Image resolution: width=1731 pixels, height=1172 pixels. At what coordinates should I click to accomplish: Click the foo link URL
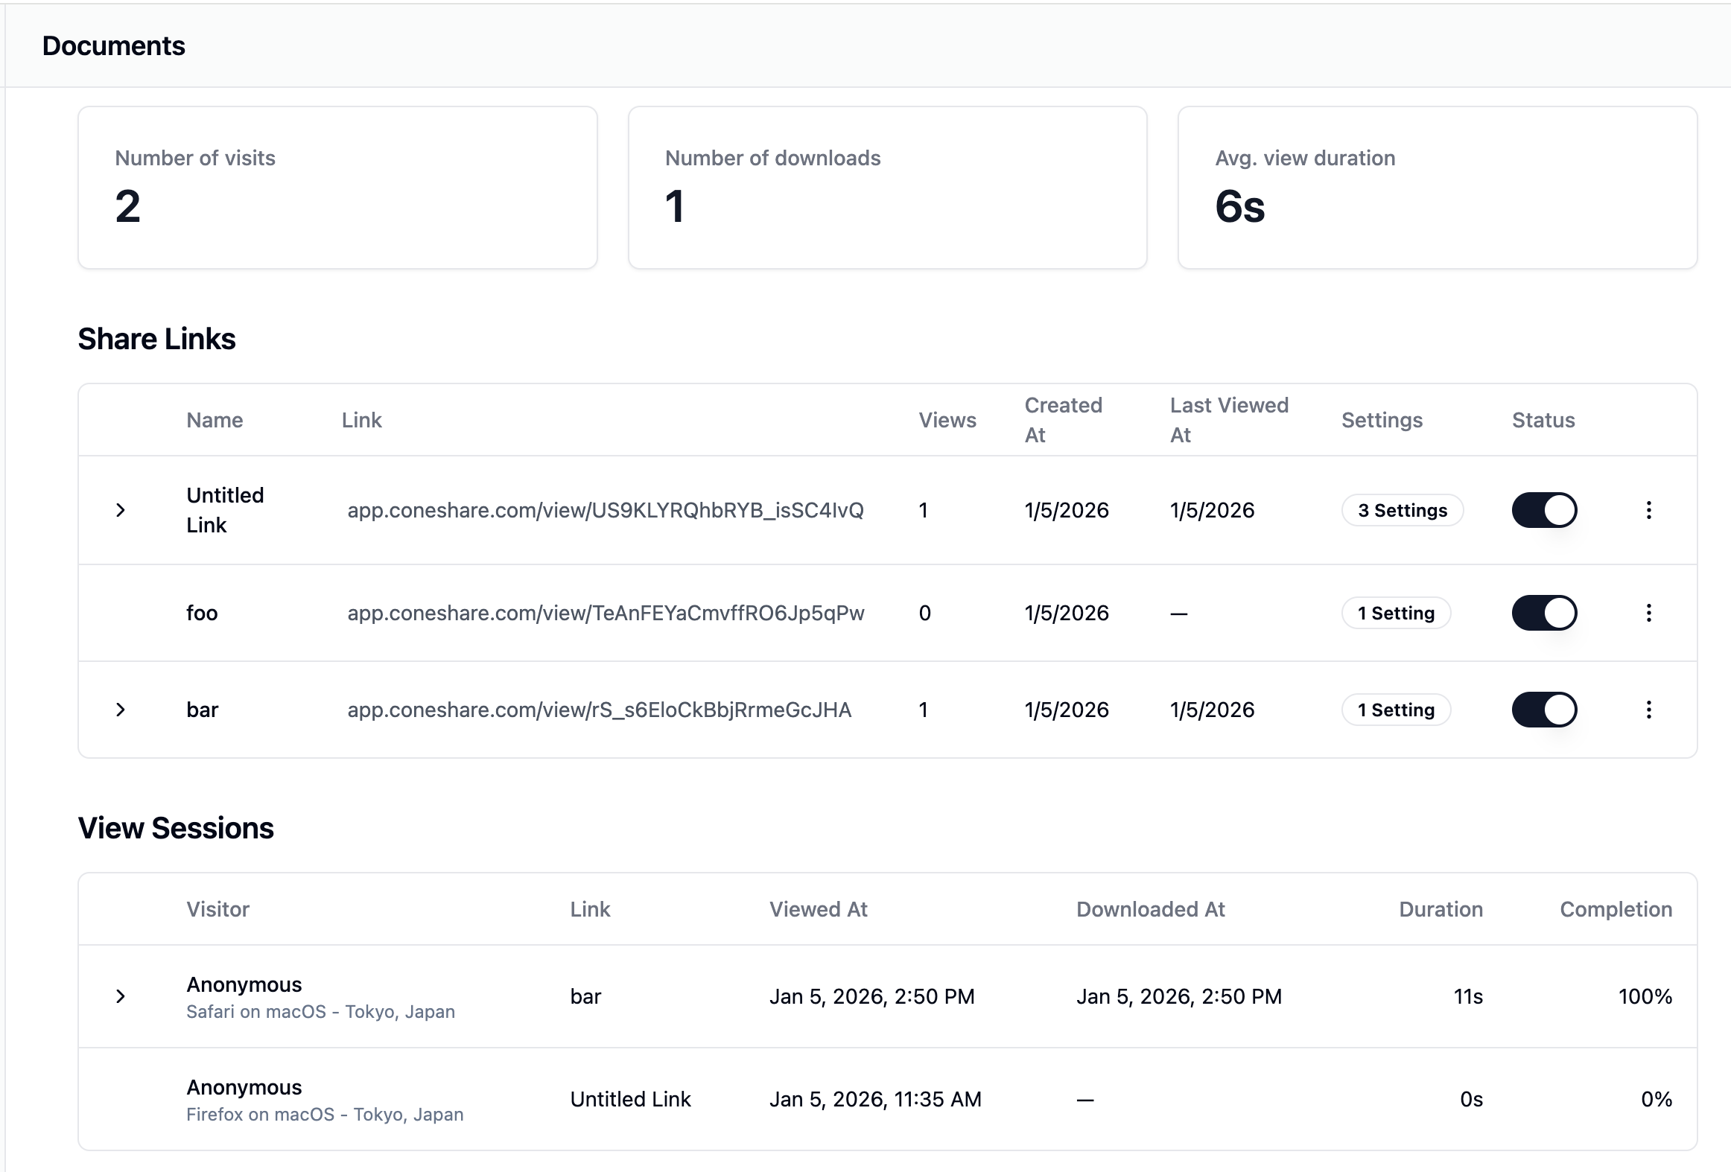pos(606,613)
